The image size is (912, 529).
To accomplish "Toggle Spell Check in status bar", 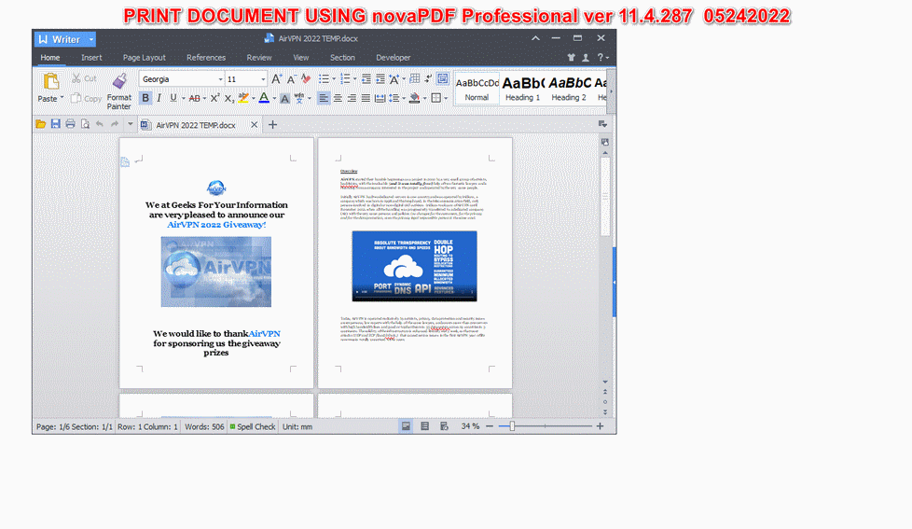I will pos(253,426).
